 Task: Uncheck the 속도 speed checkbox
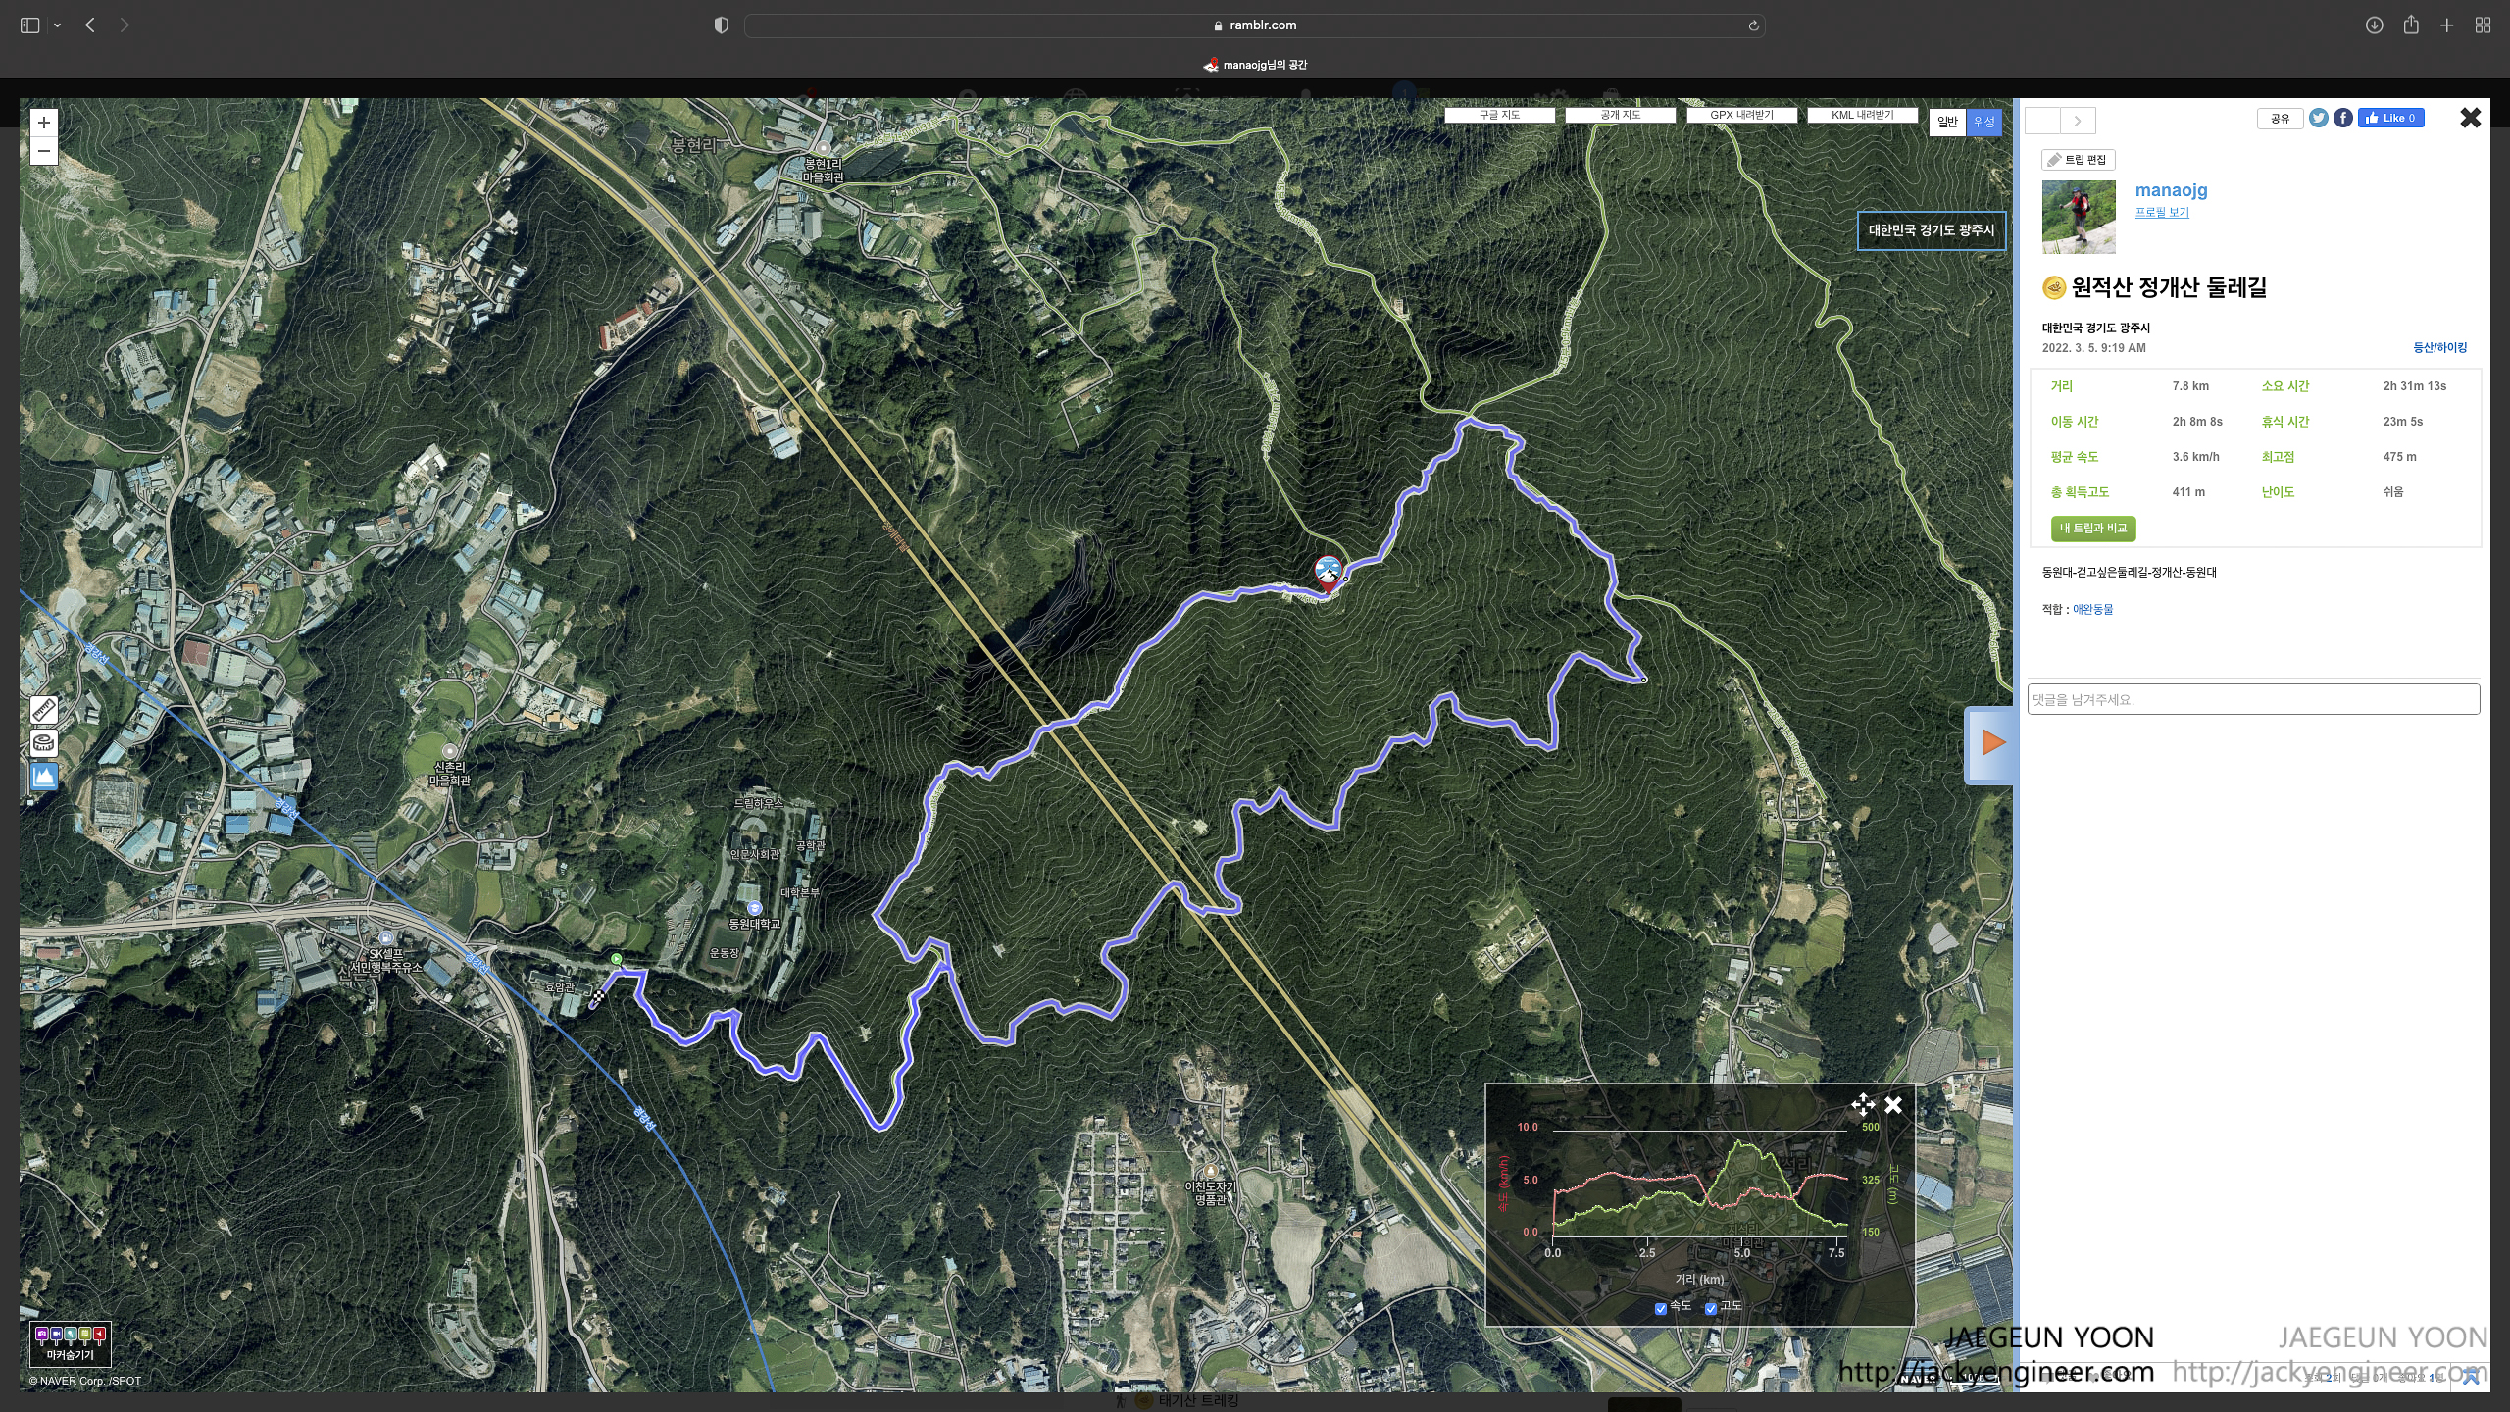(1660, 1308)
